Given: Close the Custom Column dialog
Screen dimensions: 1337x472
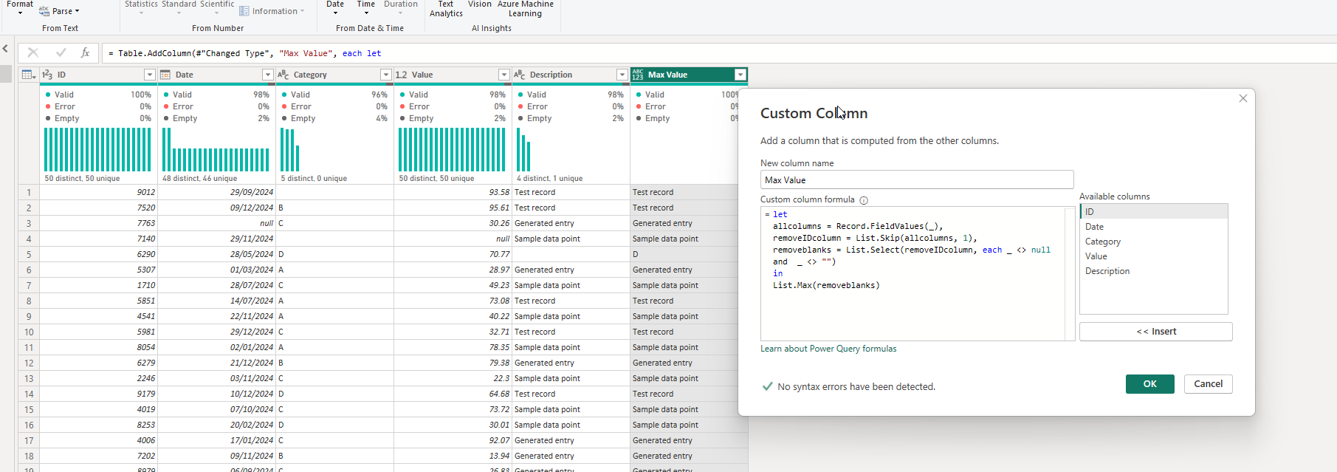Looking at the screenshot, I should 1243,98.
